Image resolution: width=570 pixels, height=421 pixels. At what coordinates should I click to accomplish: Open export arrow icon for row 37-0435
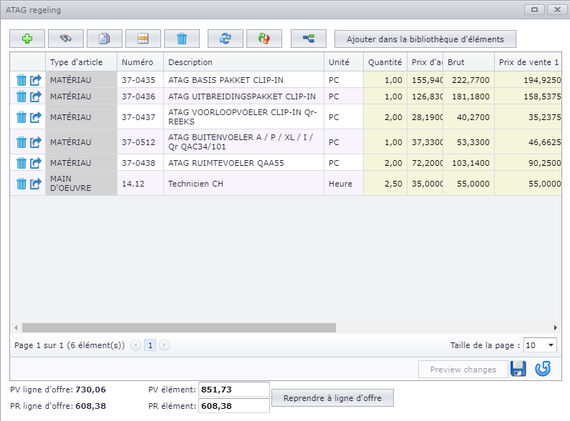36,80
